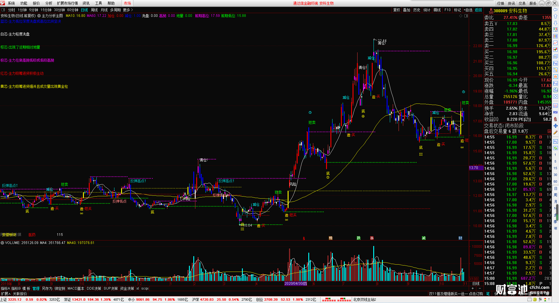Image resolution: width=559 pixels, height=303 pixels.
Task: Switch to 月线 monthly period
Action: (104, 10)
